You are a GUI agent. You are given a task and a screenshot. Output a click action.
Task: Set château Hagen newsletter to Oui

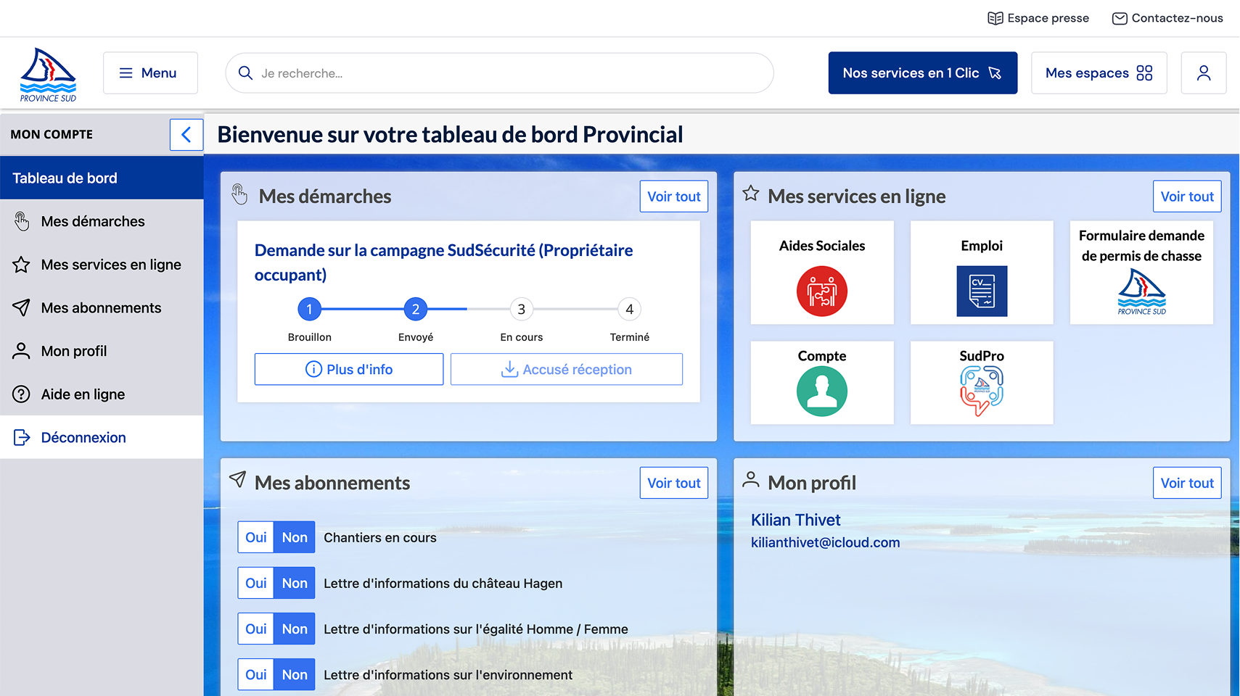256,583
